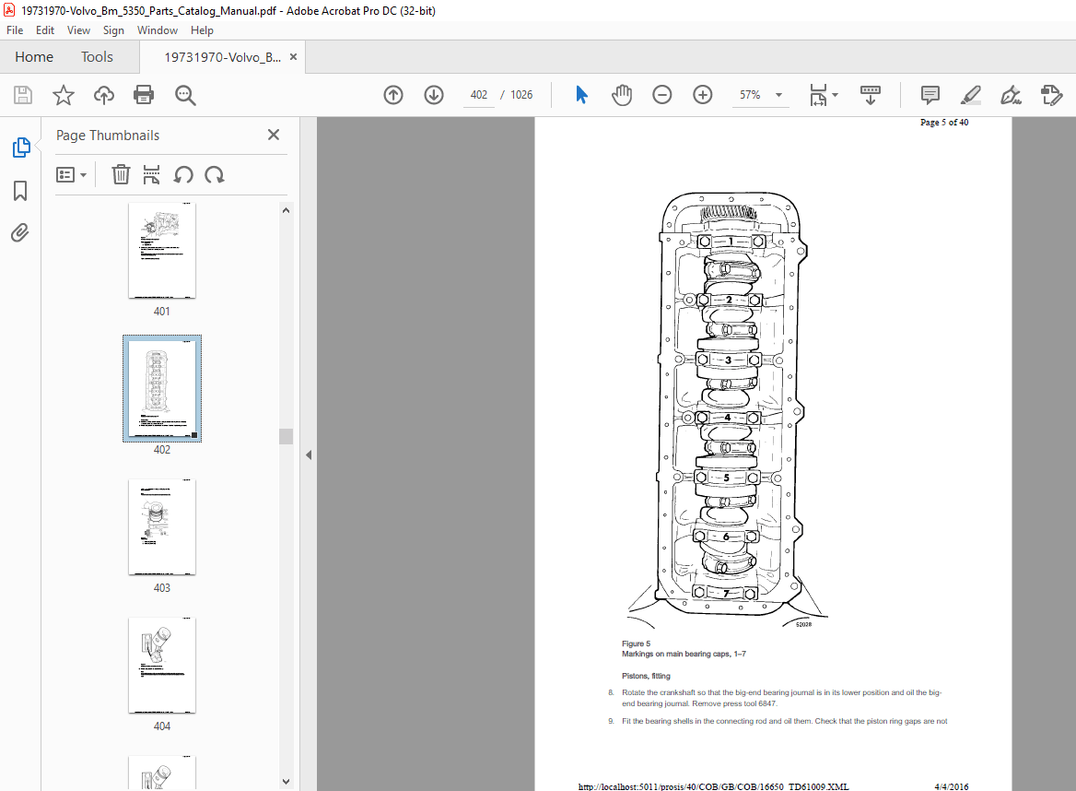Viewport: 1076px width, 791px height.
Task: Zoom out with minus circle
Action: click(662, 95)
